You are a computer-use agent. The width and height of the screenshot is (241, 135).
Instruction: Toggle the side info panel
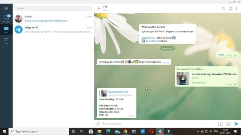tap(230, 8)
